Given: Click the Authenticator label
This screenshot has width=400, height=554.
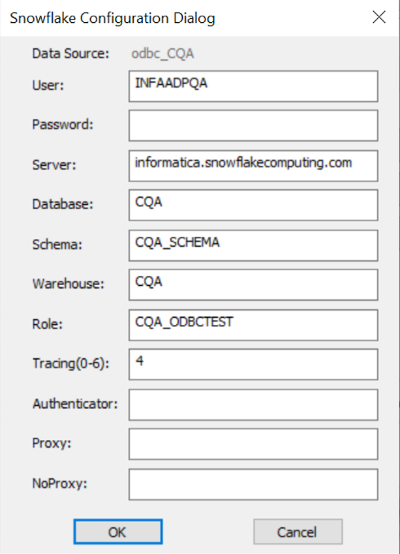Looking at the screenshot, I should coord(75,404).
